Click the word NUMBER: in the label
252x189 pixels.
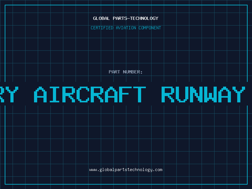(133, 72)
